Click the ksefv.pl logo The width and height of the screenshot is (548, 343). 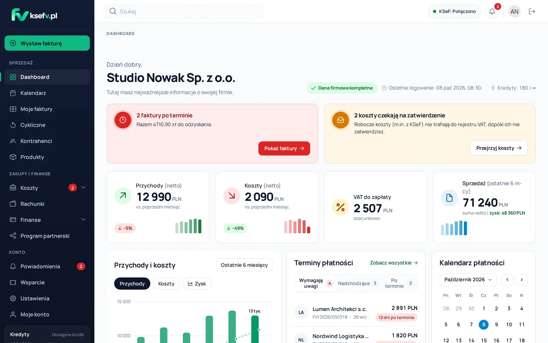tap(34, 15)
